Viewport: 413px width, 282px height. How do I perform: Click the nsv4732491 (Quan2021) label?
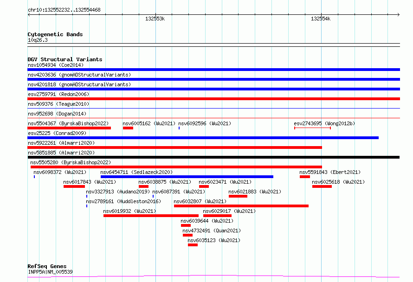(212, 231)
